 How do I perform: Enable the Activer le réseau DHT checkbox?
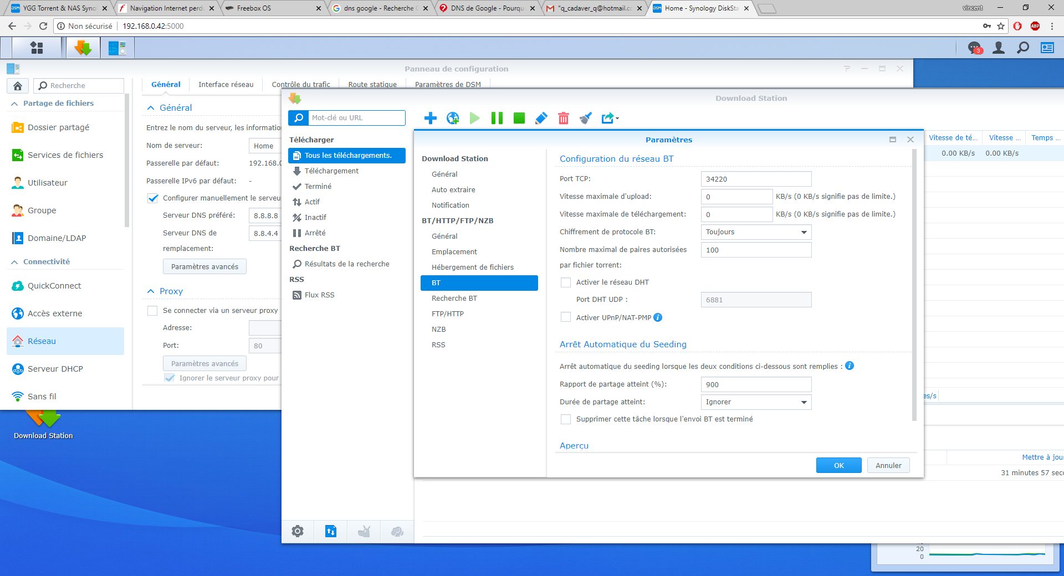point(566,282)
